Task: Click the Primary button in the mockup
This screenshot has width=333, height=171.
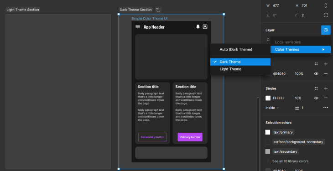Action: (x=190, y=137)
